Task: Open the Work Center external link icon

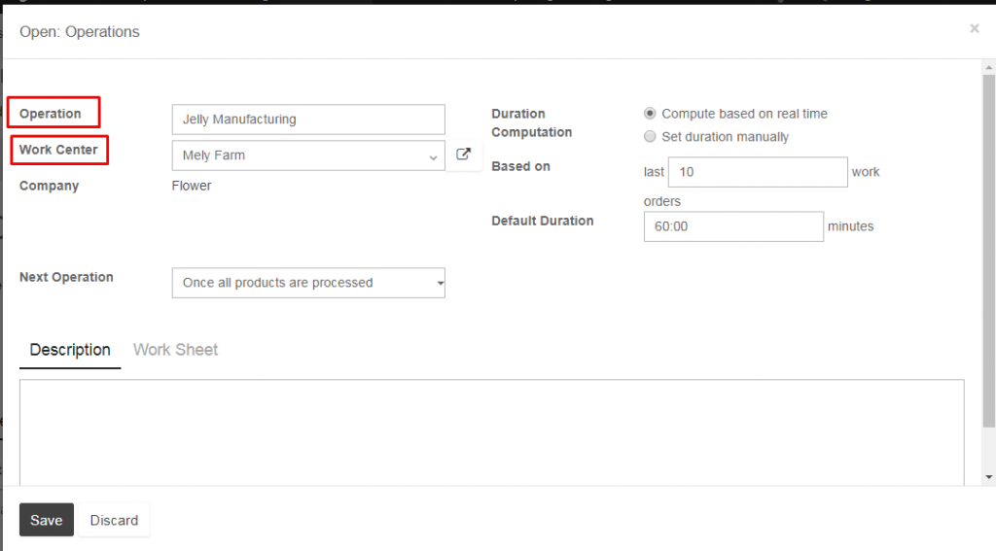Action: tap(463, 155)
